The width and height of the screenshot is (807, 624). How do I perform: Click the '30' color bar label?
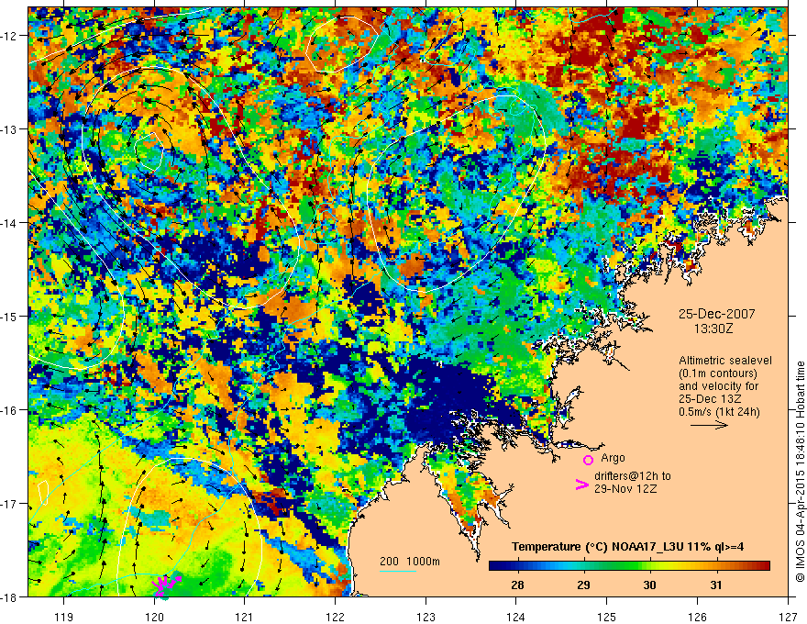[649, 585]
